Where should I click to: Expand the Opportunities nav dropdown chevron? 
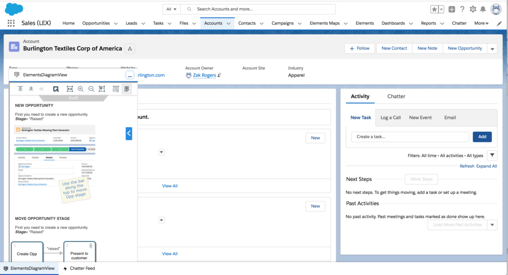pos(116,23)
